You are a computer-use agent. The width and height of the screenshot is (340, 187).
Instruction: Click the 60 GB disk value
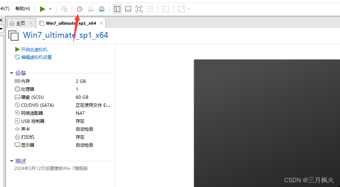[82, 97]
